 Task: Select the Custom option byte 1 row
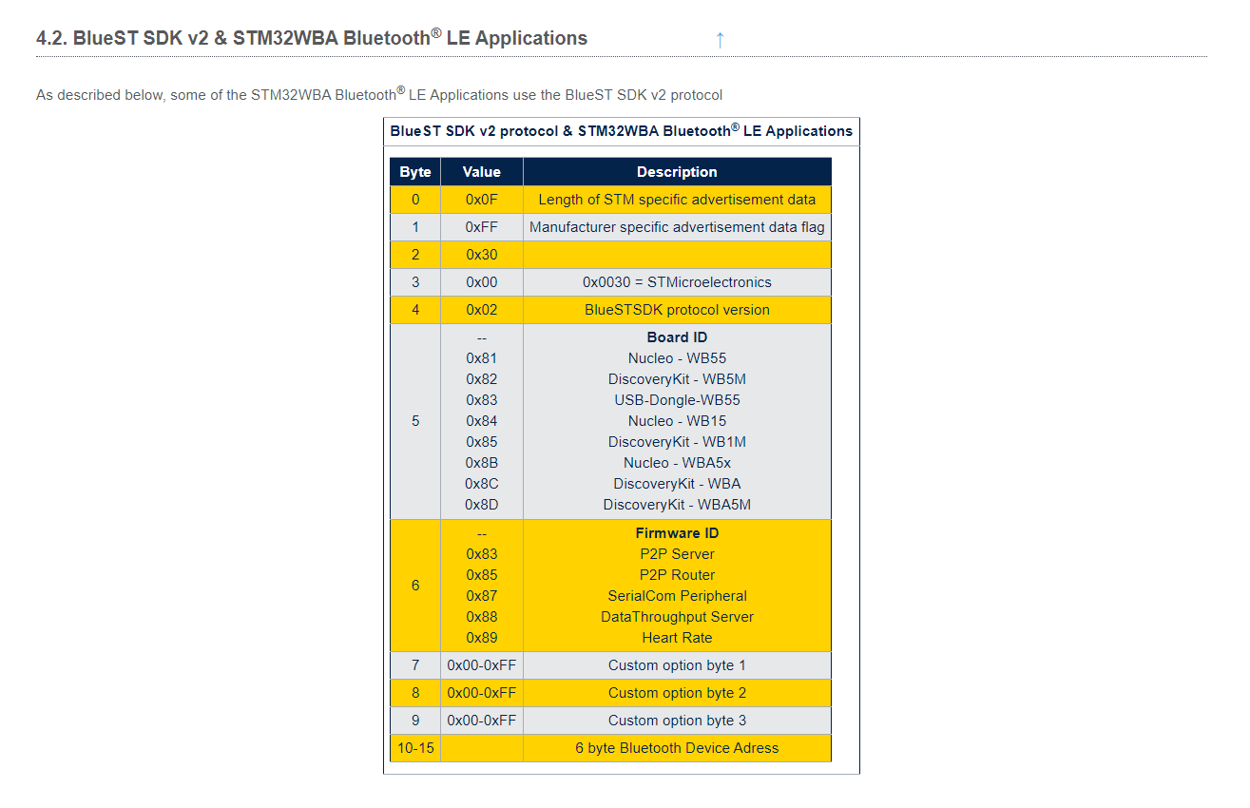coord(677,664)
